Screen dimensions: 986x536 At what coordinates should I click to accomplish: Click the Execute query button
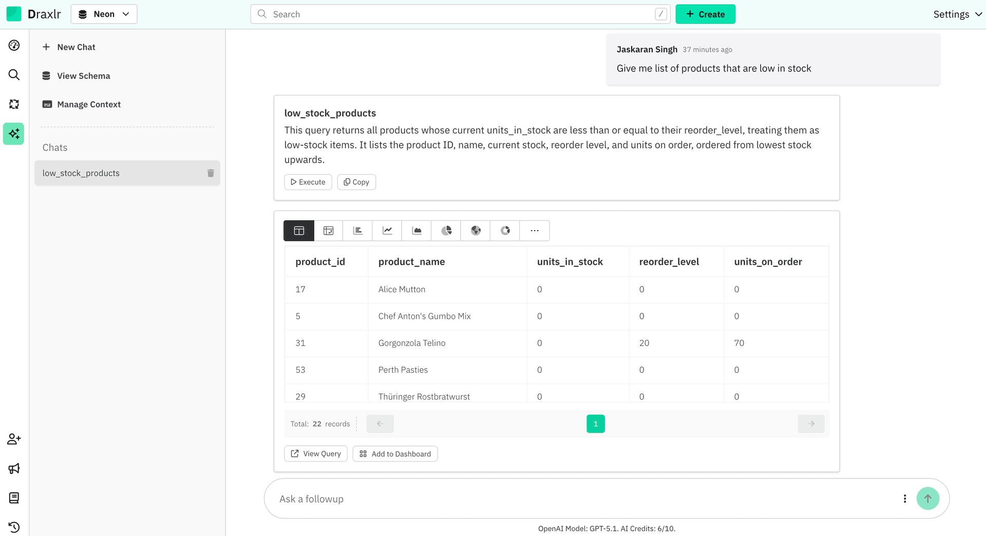tap(308, 182)
